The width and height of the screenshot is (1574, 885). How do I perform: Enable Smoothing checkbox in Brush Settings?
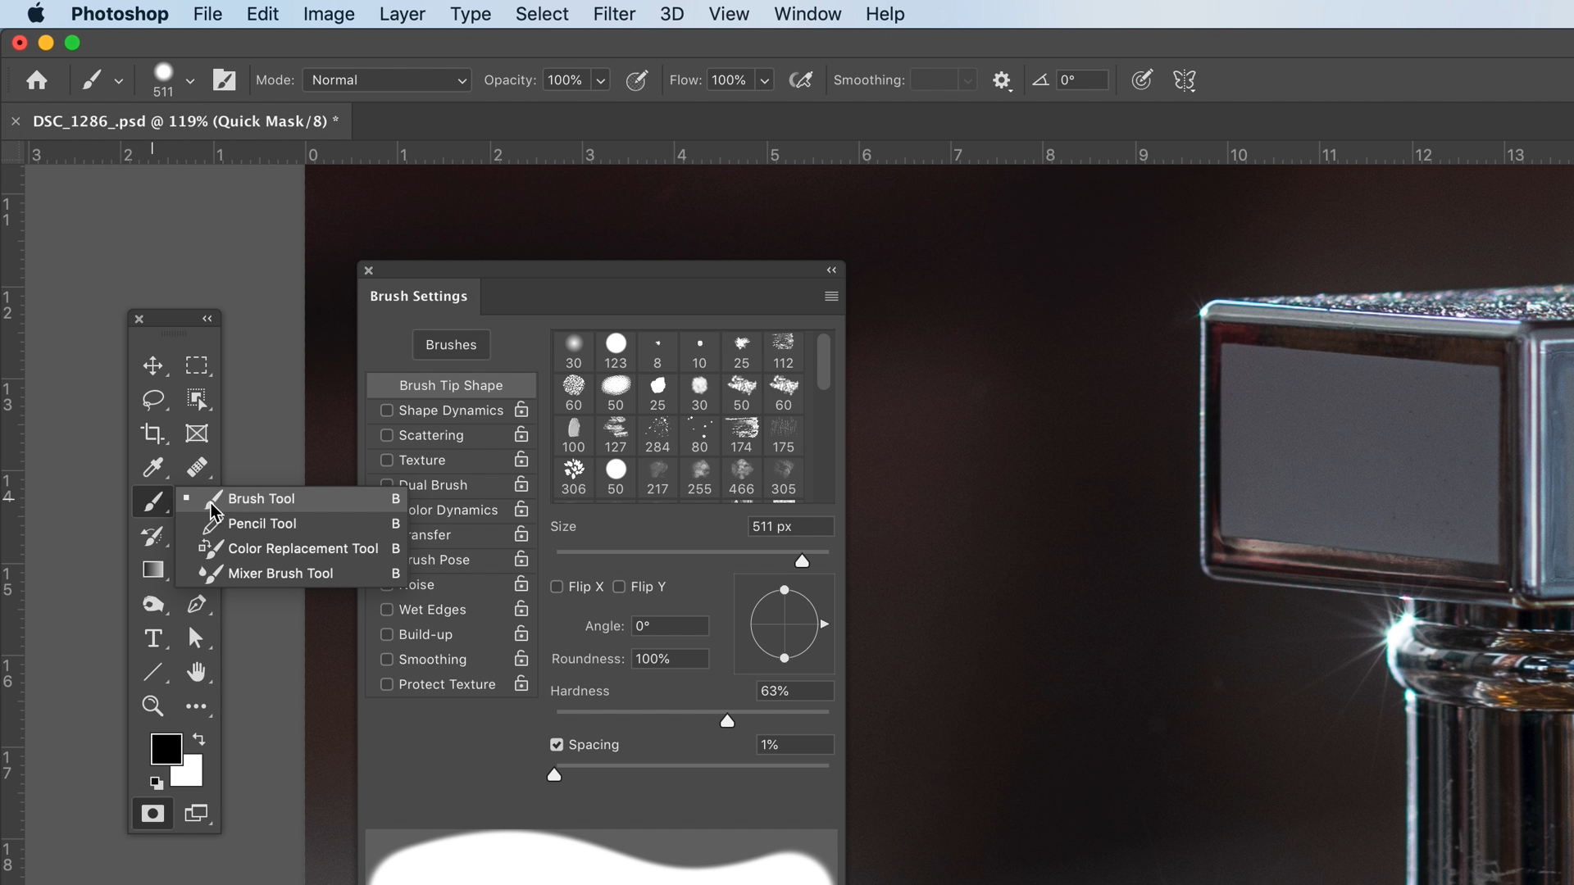tap(387, 660)
